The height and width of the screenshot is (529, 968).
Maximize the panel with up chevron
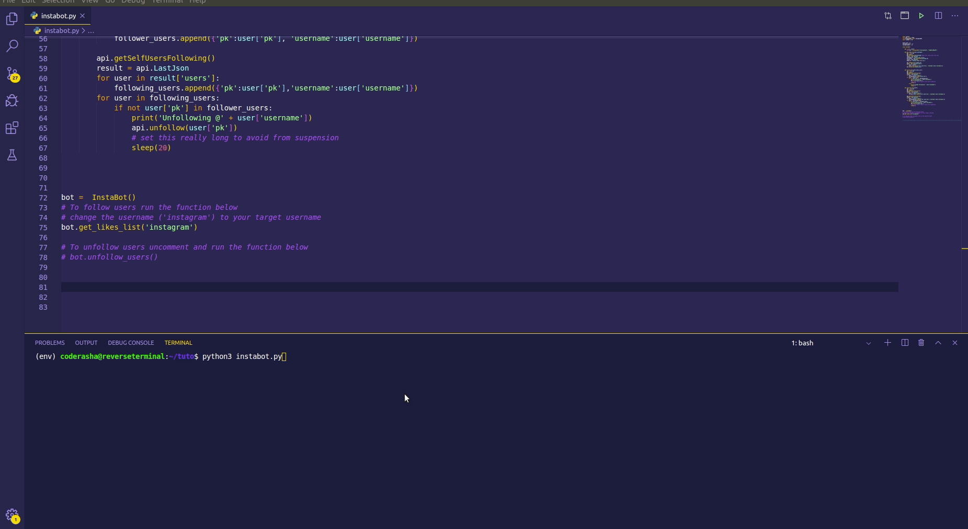tap(938, 343)
